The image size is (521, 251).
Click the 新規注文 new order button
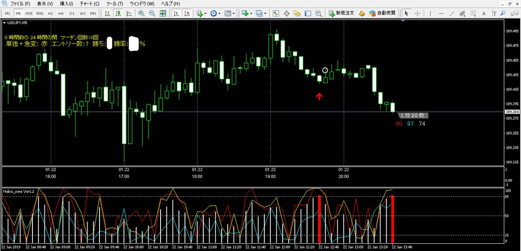(x=341, y=13)
